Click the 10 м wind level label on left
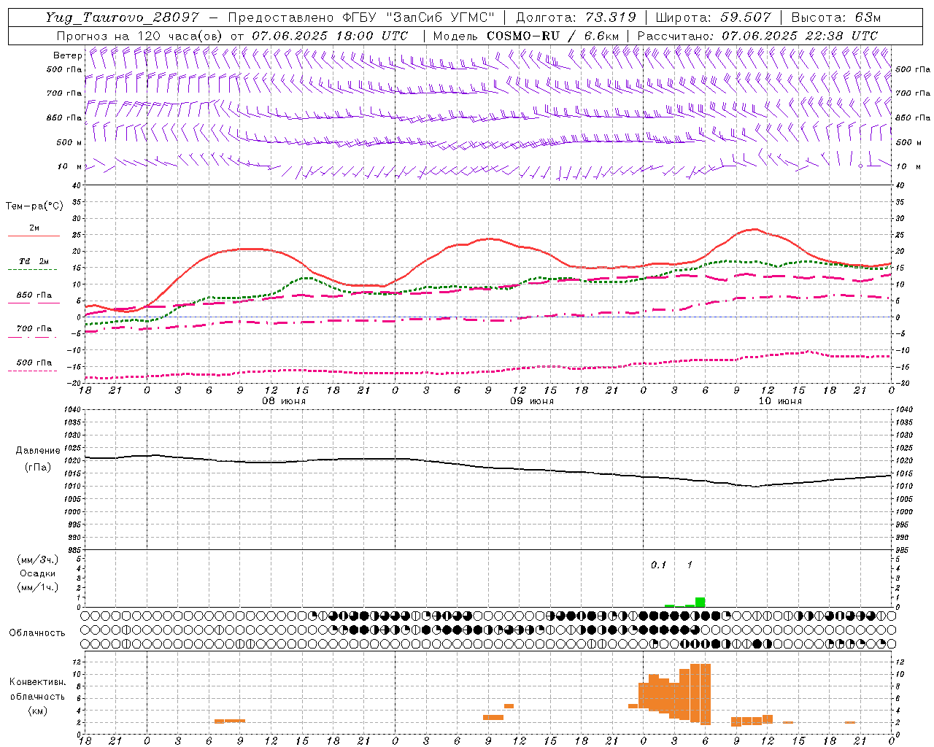The width and height of the screenshot is (934, 747). (x=69, y=166)
